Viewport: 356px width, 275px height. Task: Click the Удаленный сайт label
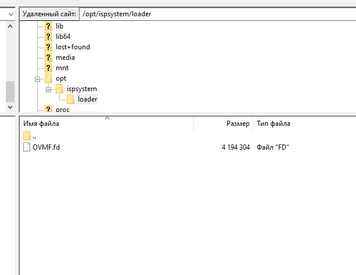(49, 14)
